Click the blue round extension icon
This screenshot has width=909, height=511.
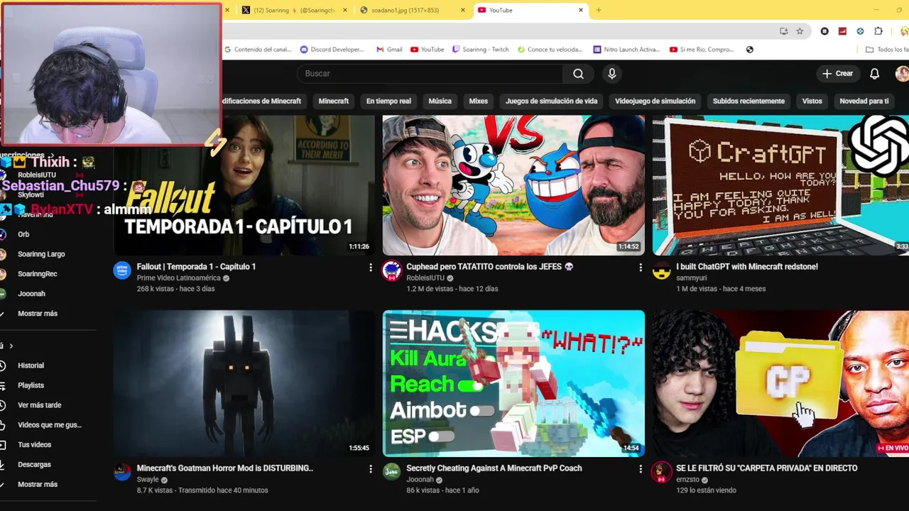click(x=860, y=31)
